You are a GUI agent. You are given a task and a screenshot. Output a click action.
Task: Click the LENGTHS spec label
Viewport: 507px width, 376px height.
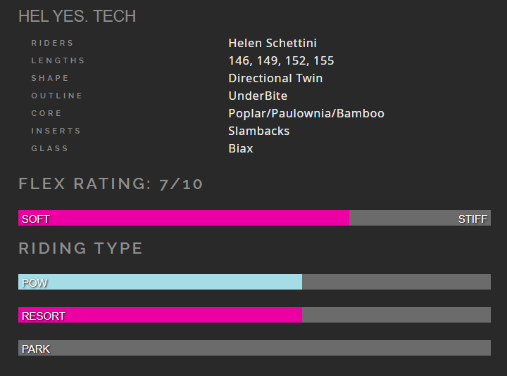click(58, 60)
